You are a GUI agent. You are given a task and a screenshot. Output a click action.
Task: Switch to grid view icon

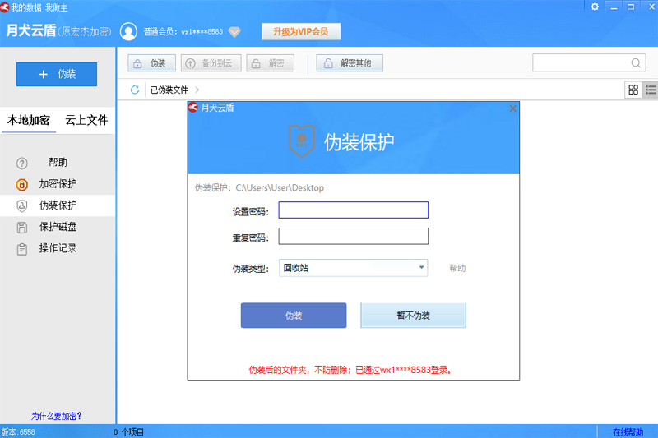pyautogui.click(x=633, y=90)
